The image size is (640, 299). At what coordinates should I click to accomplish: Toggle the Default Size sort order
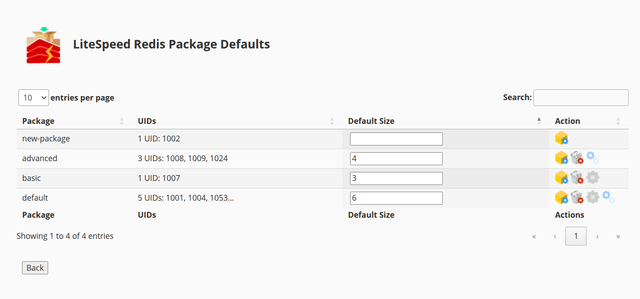pos(371,121)
